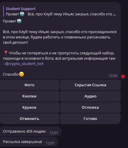Choose the Аудио button
The image size is (128, 148).
pos(90,96)
